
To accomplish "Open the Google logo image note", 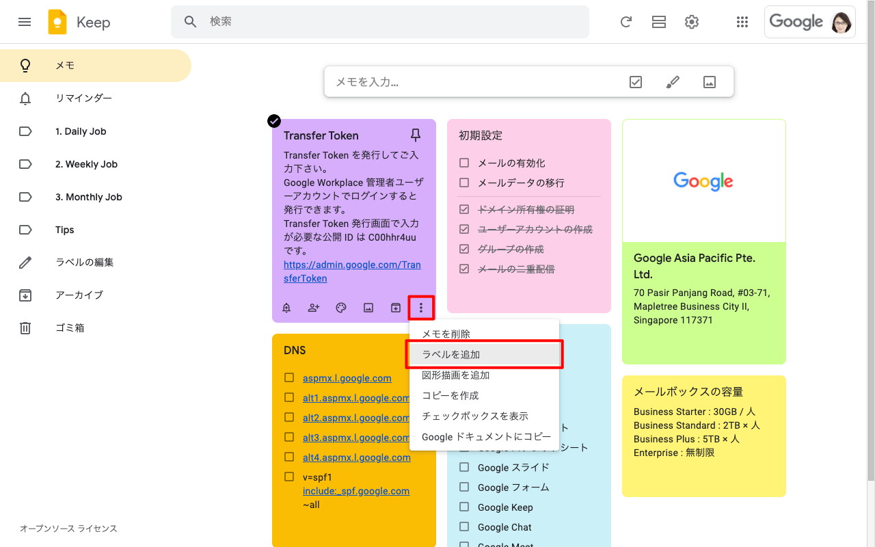I will click(x=704, y=181).
